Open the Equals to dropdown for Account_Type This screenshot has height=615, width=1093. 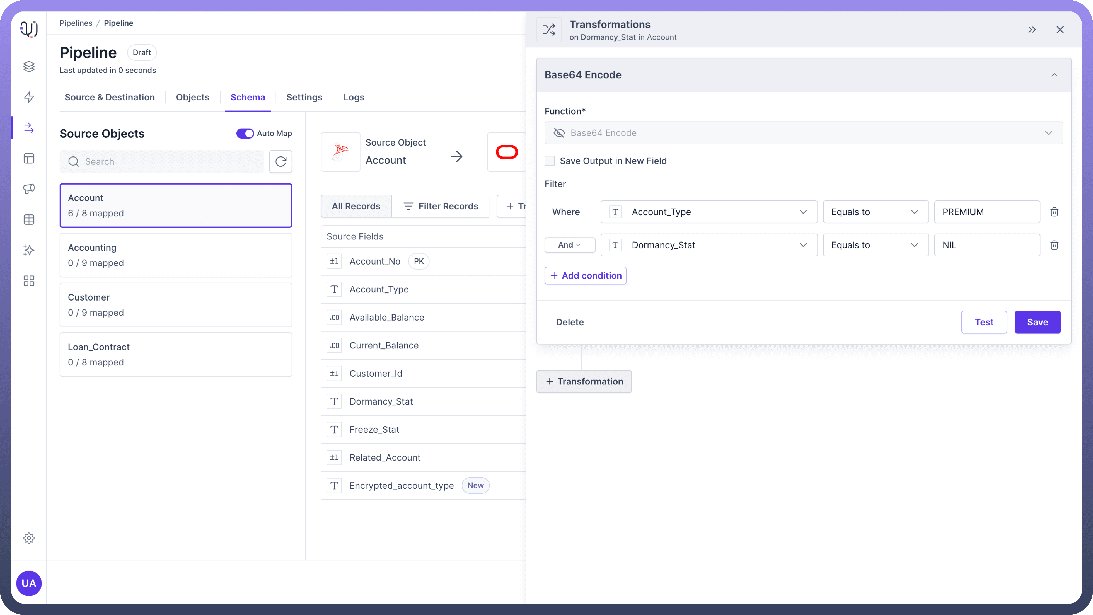coord(875,212)
